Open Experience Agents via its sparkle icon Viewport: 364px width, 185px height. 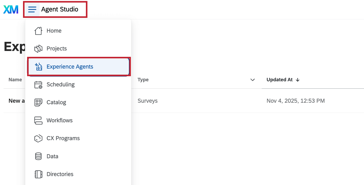click(x=38, y=67)
